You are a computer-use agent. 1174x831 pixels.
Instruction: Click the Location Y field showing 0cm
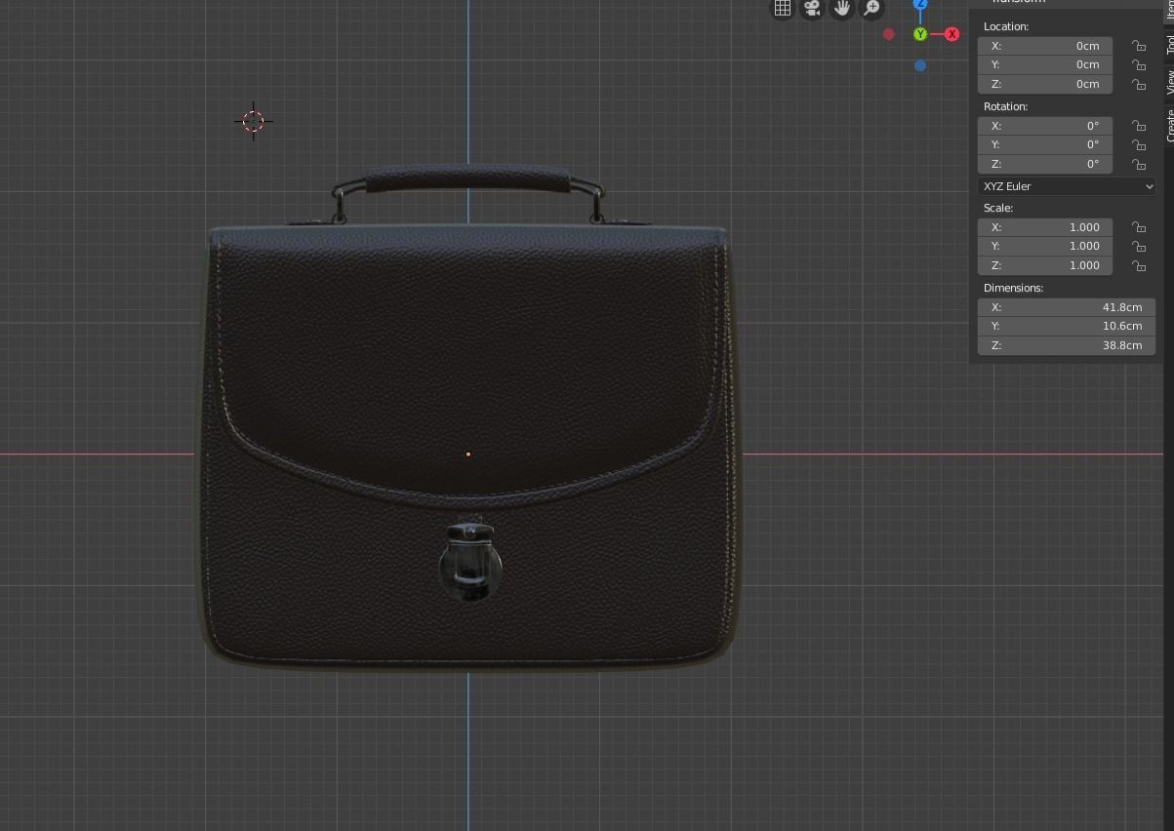click(x=1045, y=64)
